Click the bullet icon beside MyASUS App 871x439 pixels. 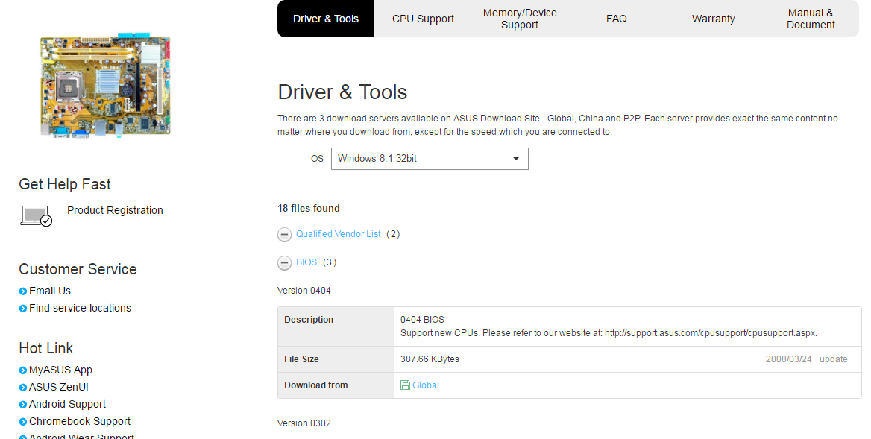click(x=23, y=370)
